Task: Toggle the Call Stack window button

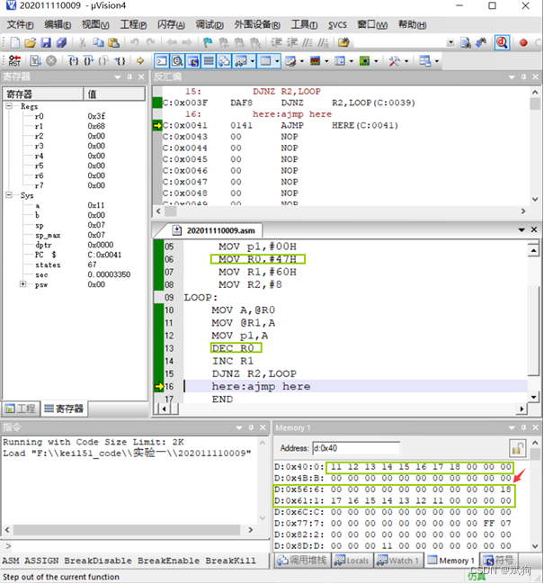Action: 224,60
